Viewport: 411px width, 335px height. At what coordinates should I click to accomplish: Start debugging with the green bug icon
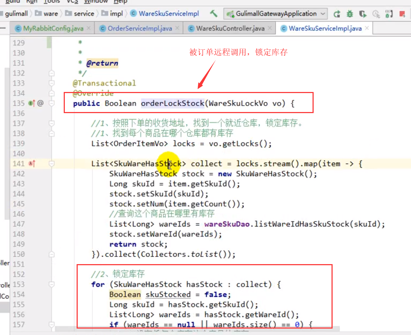click(x=349, y=14)
